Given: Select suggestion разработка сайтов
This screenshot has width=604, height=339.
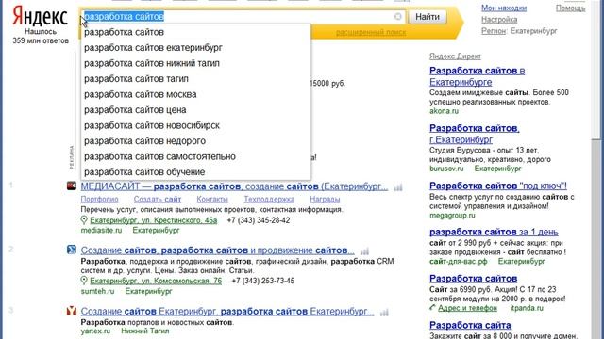Looking at the screenshot, I should pyautogui.click(x=195, y=32).
